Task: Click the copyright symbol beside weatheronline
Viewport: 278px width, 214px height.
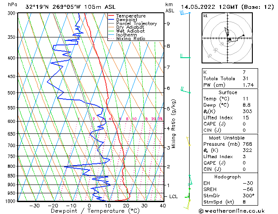Action: point(202,210)
